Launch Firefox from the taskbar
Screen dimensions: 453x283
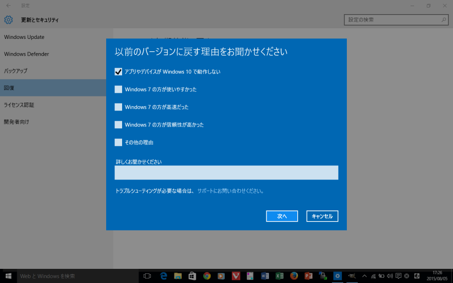point(294,276)
